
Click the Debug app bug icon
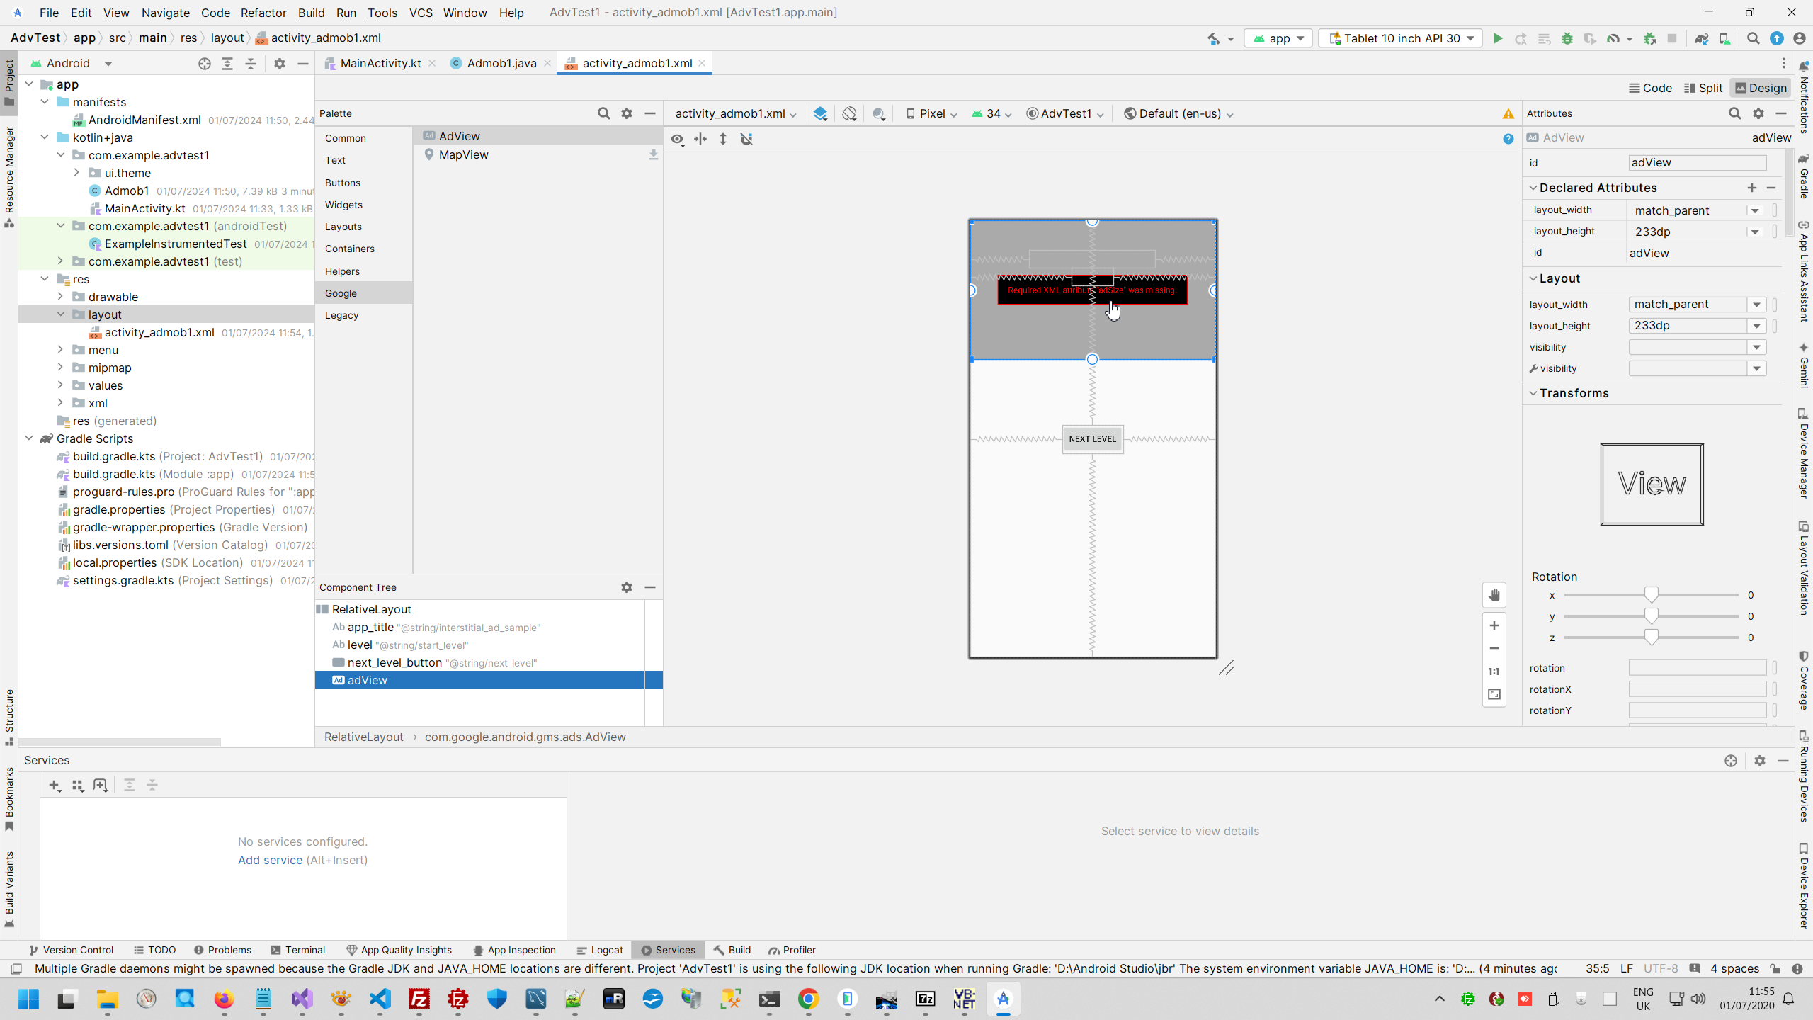click(x=1567, y=38)
